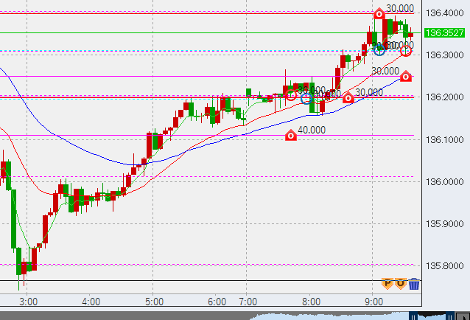This screenshot has width=470, height=320.
Task: Click the red circle marker near 136.2000
Action: pos(292,94)
